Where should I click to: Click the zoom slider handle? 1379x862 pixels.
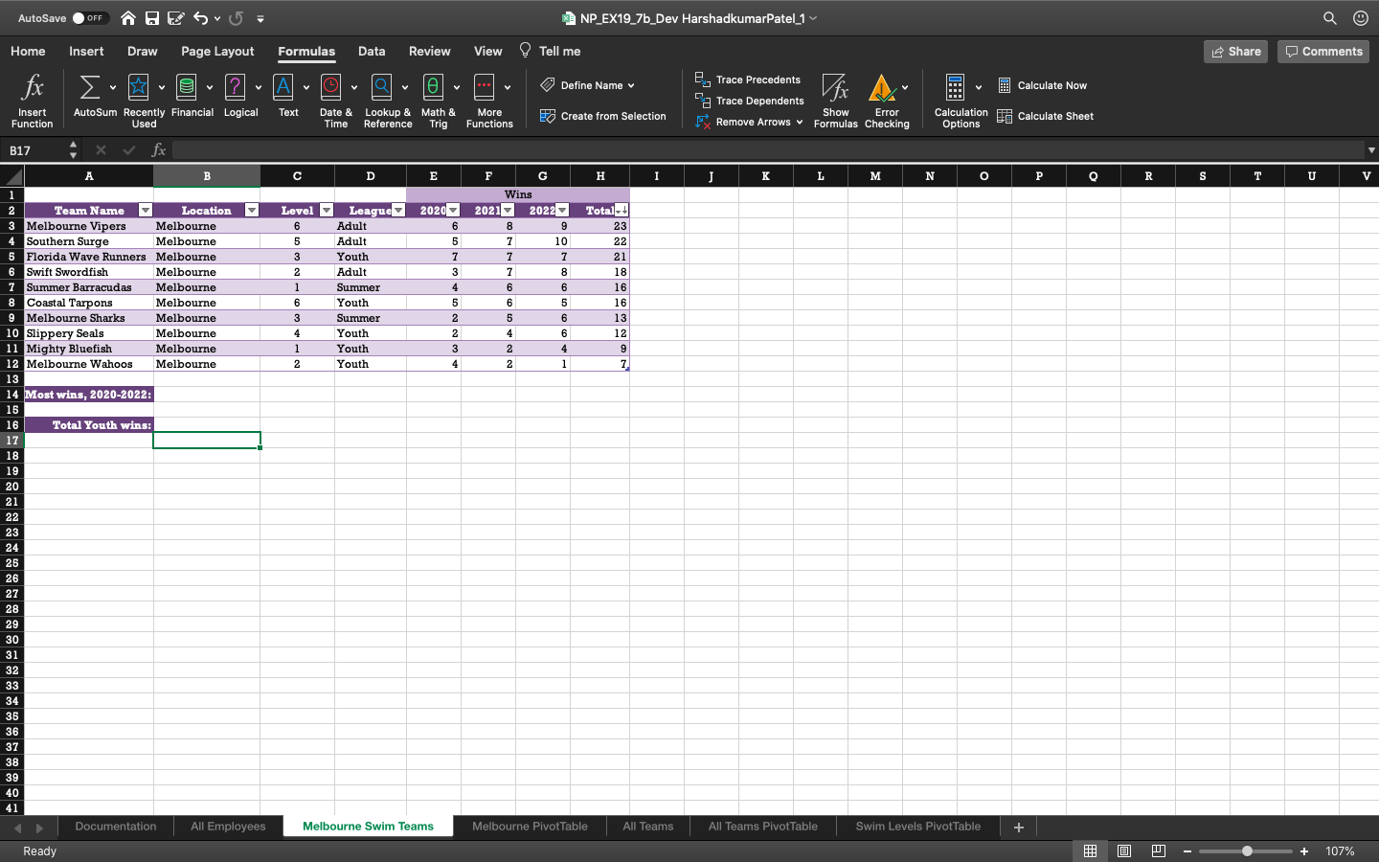tap(1247, 851)
